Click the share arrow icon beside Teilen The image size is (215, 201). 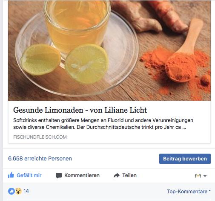tap(117, 175)
